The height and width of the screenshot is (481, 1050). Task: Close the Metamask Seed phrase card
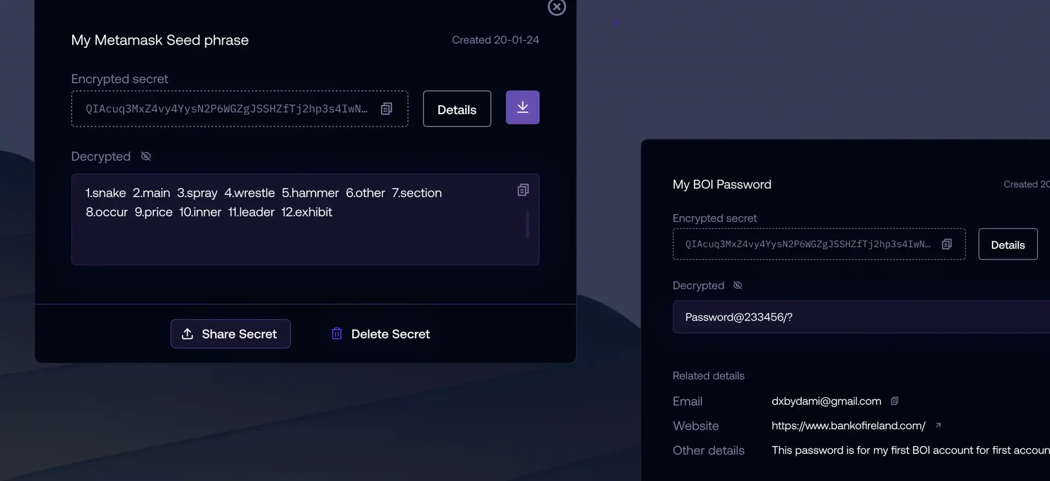tap(557, 7)
